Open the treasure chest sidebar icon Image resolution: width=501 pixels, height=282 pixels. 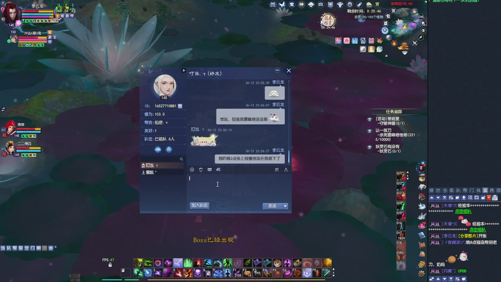[x=422, y=178]
